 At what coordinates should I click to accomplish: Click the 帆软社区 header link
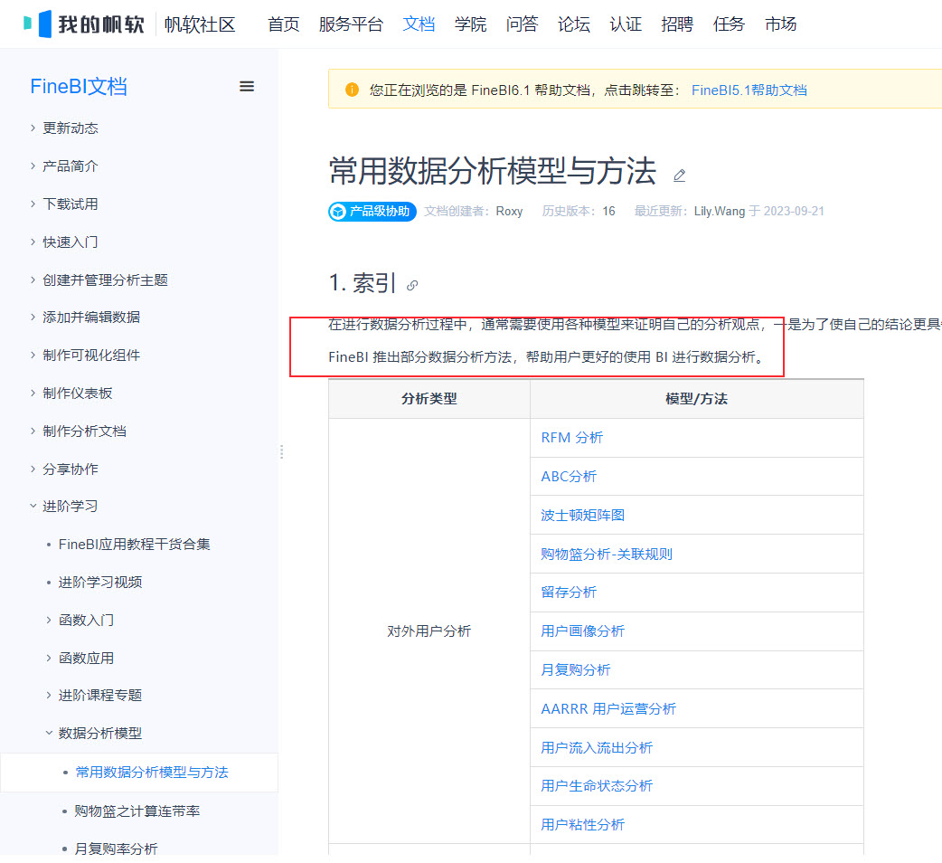coord(200,24)
